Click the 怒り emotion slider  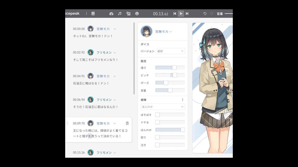click(170, 137)
